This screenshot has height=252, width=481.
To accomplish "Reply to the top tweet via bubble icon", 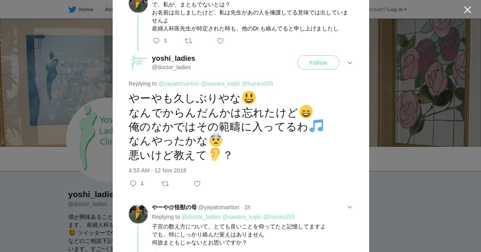I will pyautogui.click(x=156, y=41).
